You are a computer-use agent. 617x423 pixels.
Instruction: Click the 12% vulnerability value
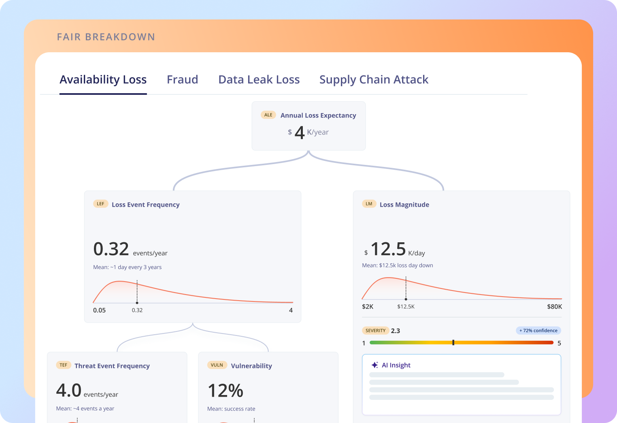click(x=226, y=391)
